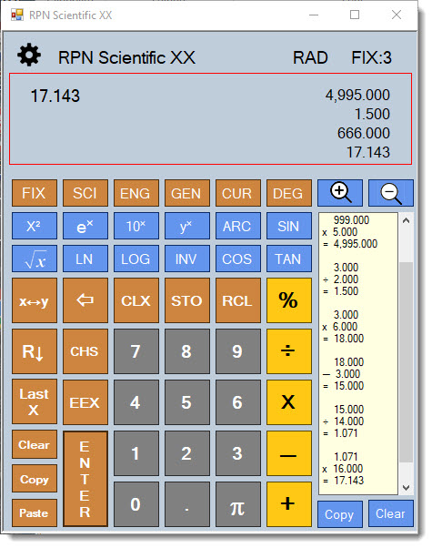Click the tape scrollbar down arrow

[x=406, y=487]
